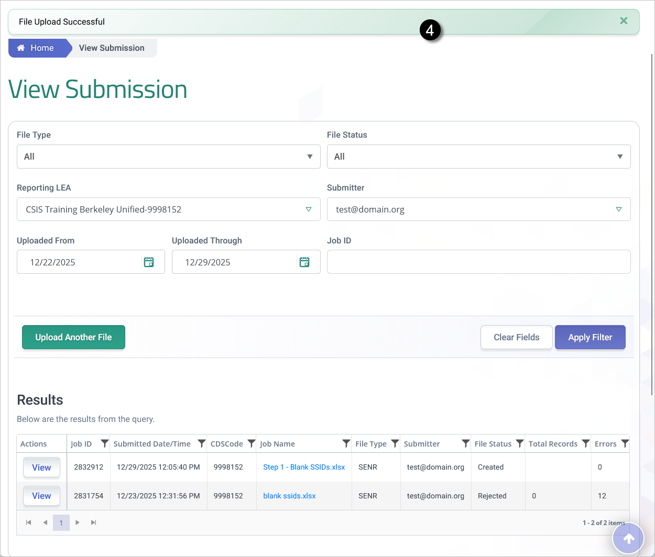Open the Step 1 - Blank SSIDs.xlsx link
This screenshot has height=557, width=655.
click(x=304, y=467)
